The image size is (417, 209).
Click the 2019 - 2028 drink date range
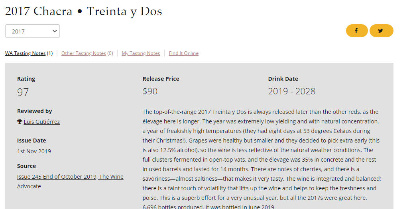coord(291,92)
